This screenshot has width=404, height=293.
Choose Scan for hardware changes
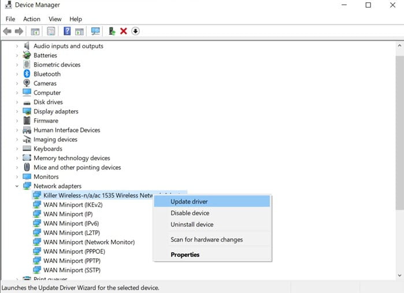(x=212, y=239)
